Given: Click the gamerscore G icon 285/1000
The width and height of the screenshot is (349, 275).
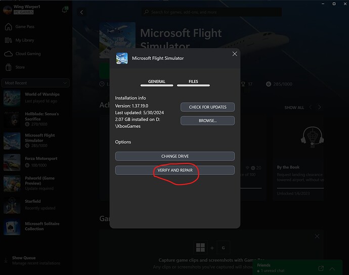Looking at the screenshot, I should 269,84.
